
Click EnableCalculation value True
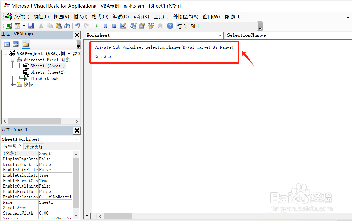[55, 175]
